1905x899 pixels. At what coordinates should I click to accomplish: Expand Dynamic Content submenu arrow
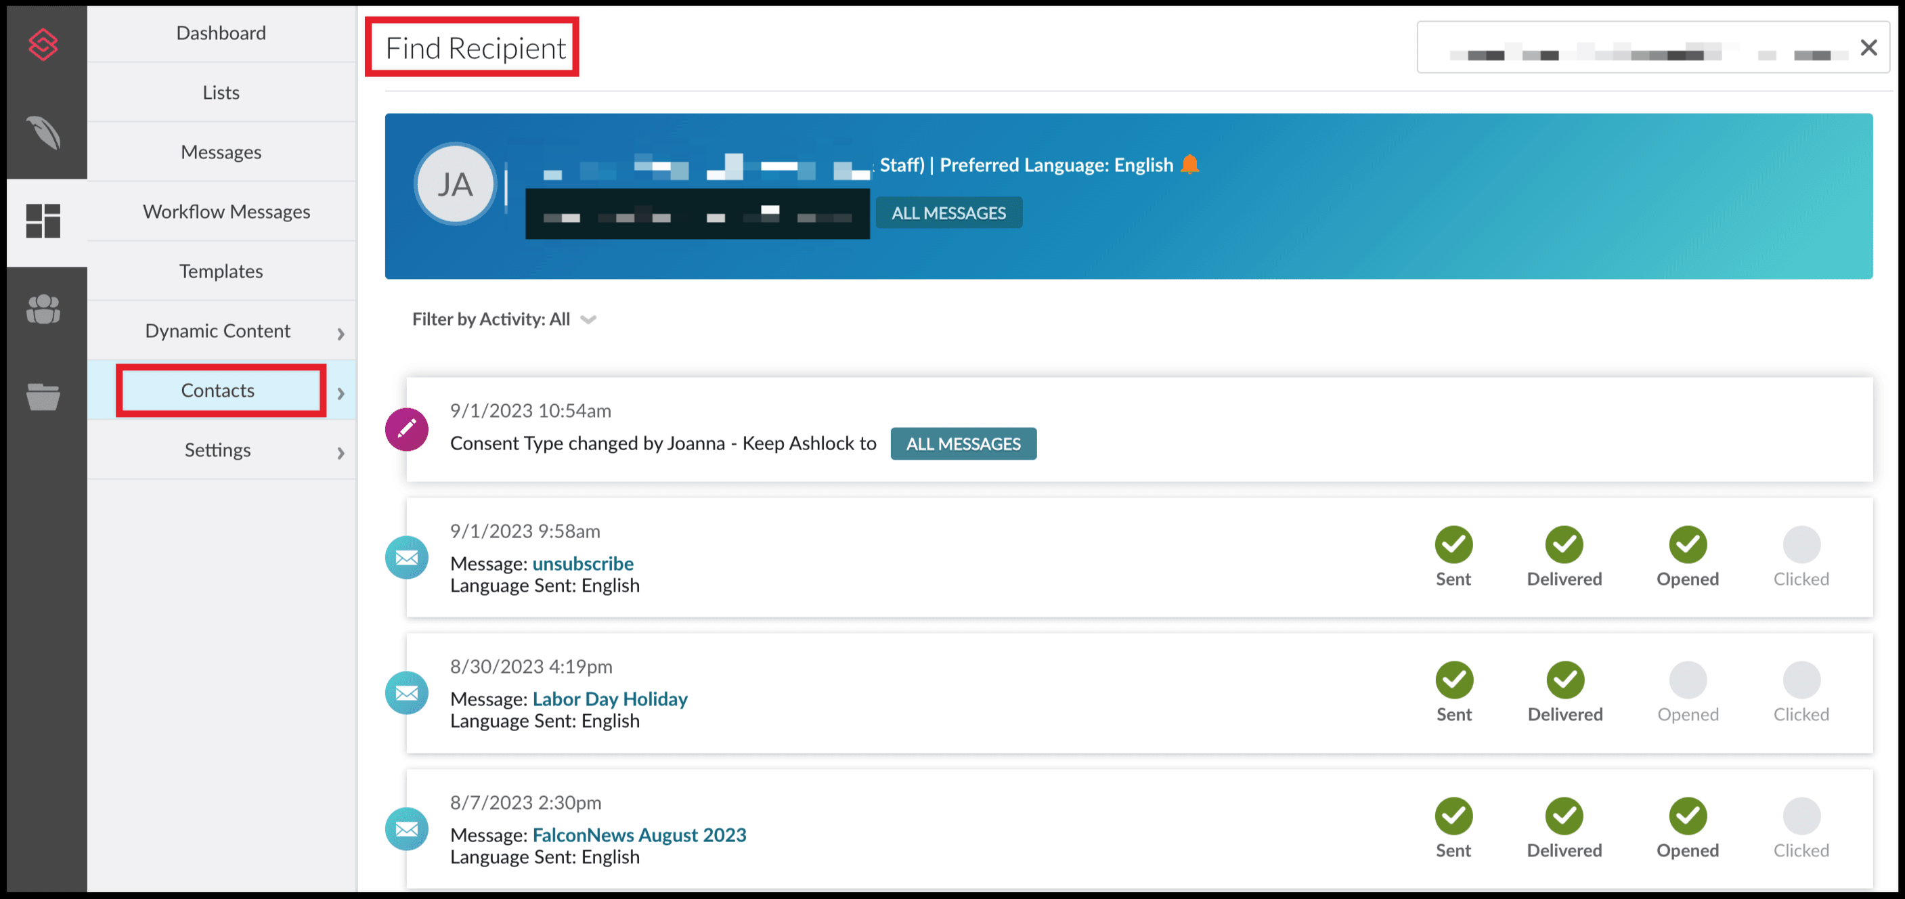341,334
